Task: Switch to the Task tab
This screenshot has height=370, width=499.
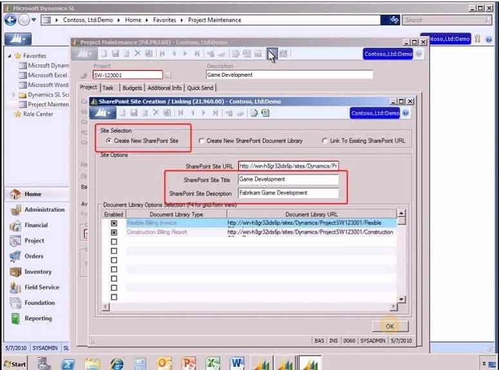Action: 108,88
